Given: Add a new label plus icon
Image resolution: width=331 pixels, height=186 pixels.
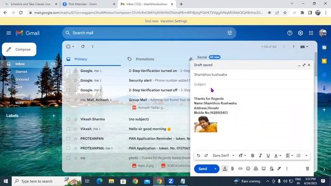Looking at the screenshot, I should (x=54, y=116).
